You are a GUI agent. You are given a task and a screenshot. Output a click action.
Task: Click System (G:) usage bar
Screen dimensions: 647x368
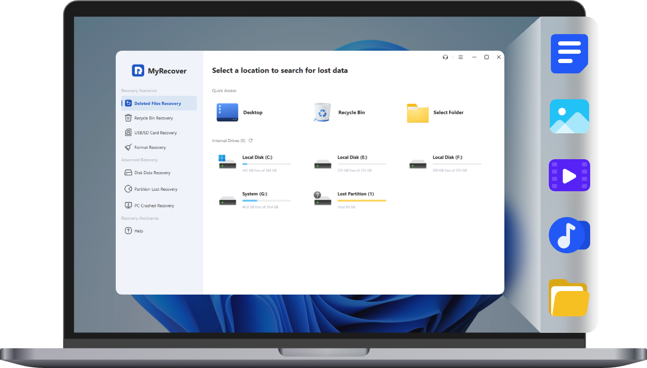pos(266,201)
